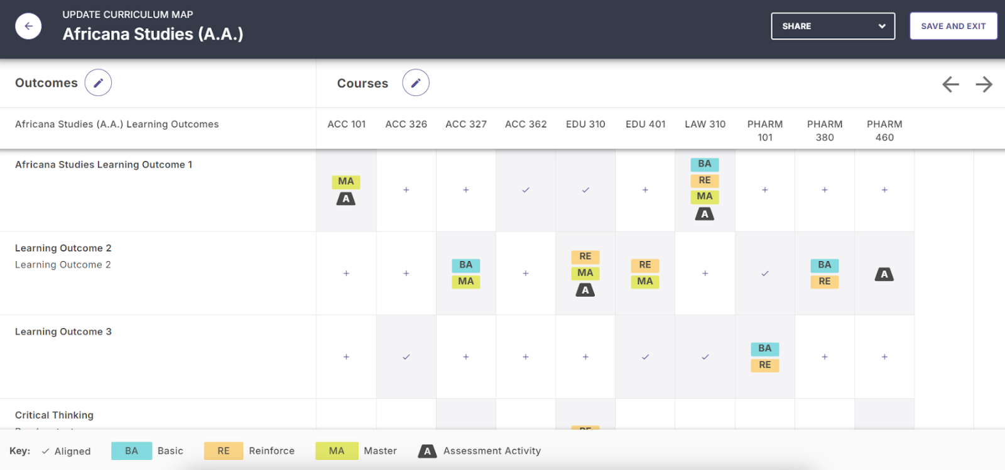Expand alignment options plus for ACC 326 Outcome 1
The image size is (1005, 470).
click(406, 190)
